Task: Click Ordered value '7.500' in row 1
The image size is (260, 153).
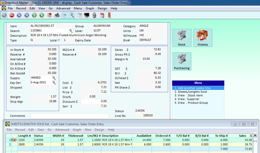Action: [161, 140]
